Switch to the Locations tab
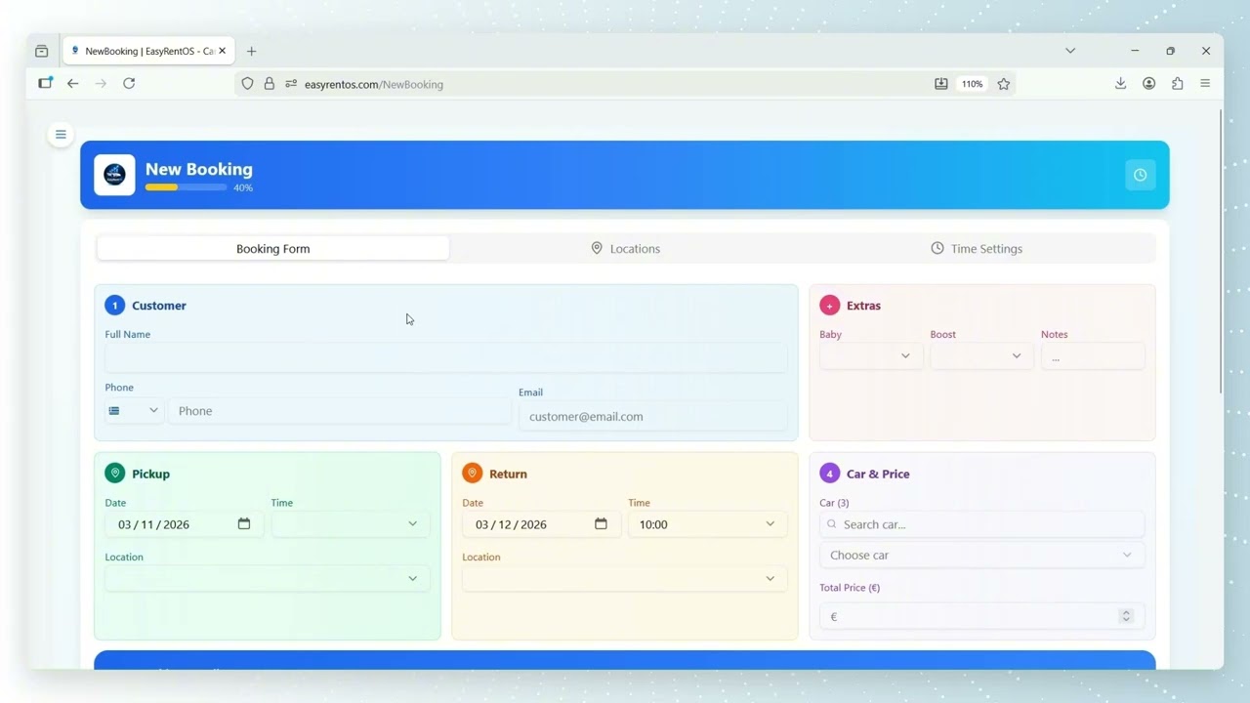1250x703 pixels. [x=626, y=249]
